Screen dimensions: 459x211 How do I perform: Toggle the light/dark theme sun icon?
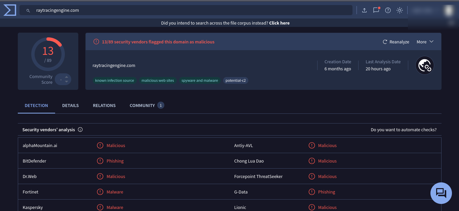point(400,10)
